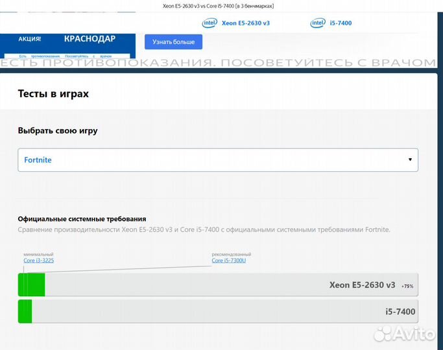Open the Fortnite game selection dropdown
This screenshot has height=350, width=443.
coord(218,159)
